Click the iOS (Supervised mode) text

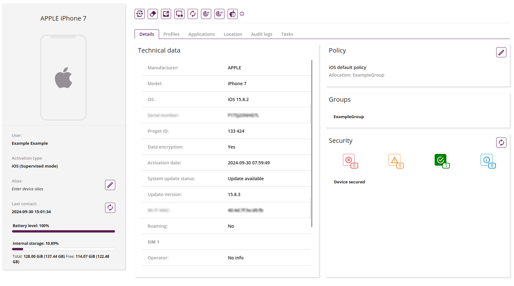coord(35,166)
